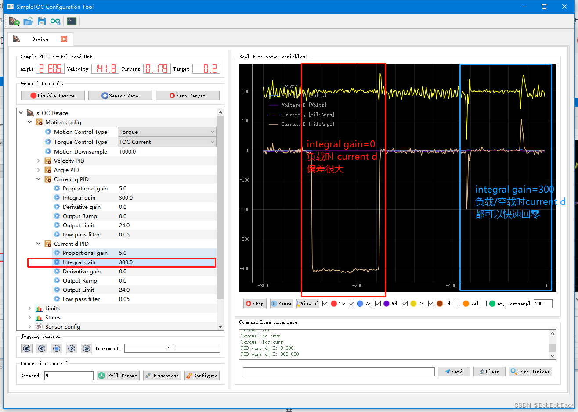This screenshot has height=412, width=578.
Task: Jog fast forward with double-right arrow
Action: pos(87,348)
